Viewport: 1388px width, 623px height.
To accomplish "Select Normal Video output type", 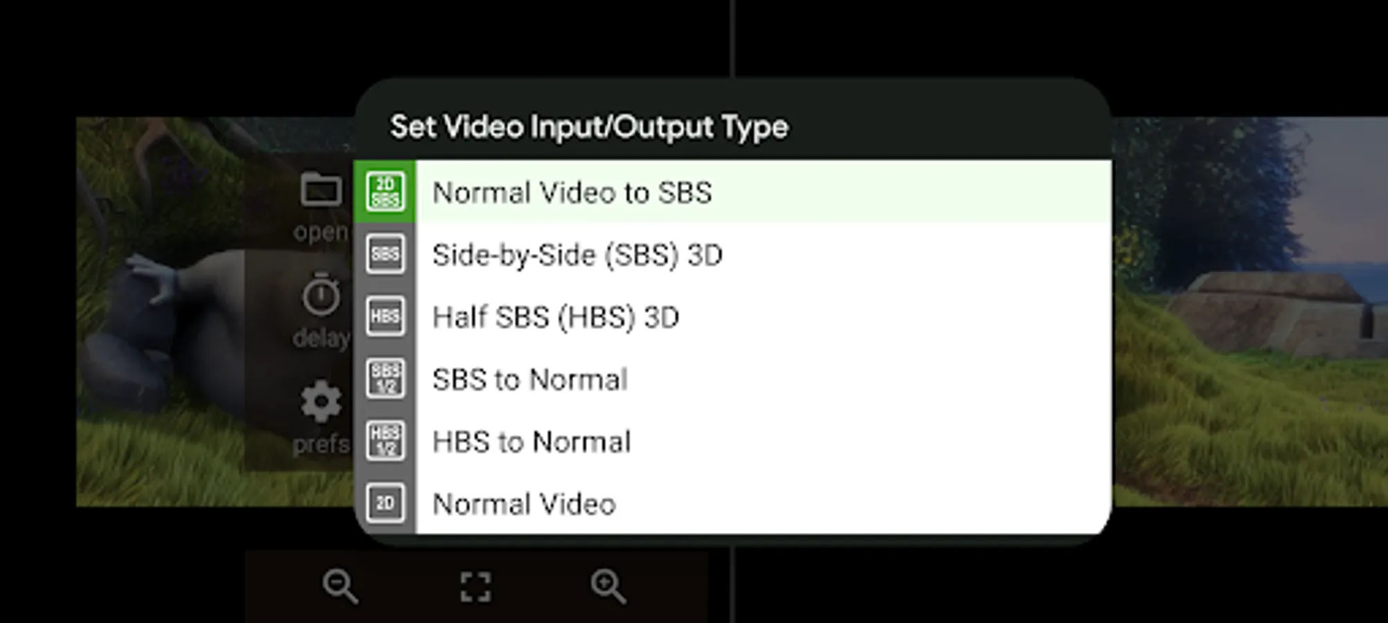I will click(x=523, y=503).
